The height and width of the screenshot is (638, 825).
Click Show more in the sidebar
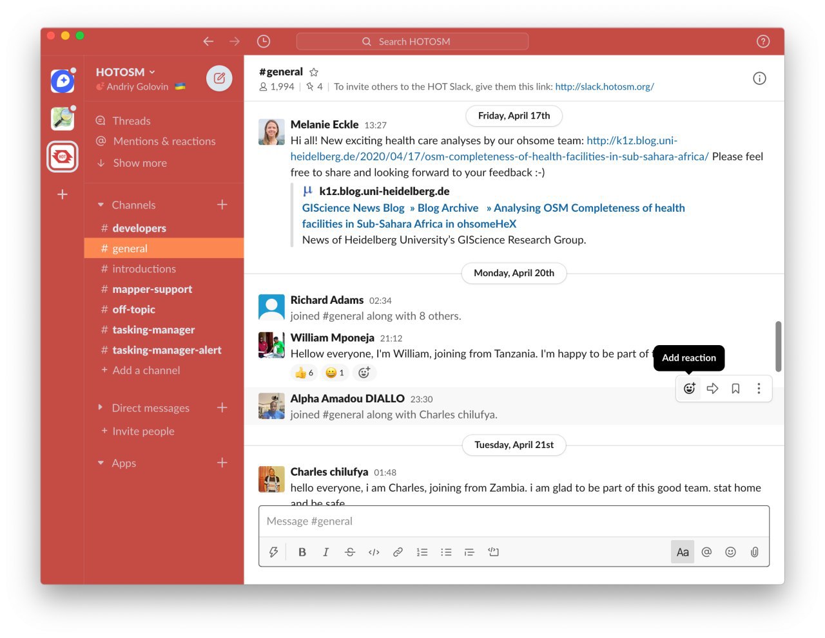point(140,163)
